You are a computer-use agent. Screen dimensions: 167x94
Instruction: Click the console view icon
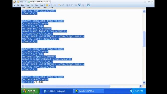tap(88, 5)
